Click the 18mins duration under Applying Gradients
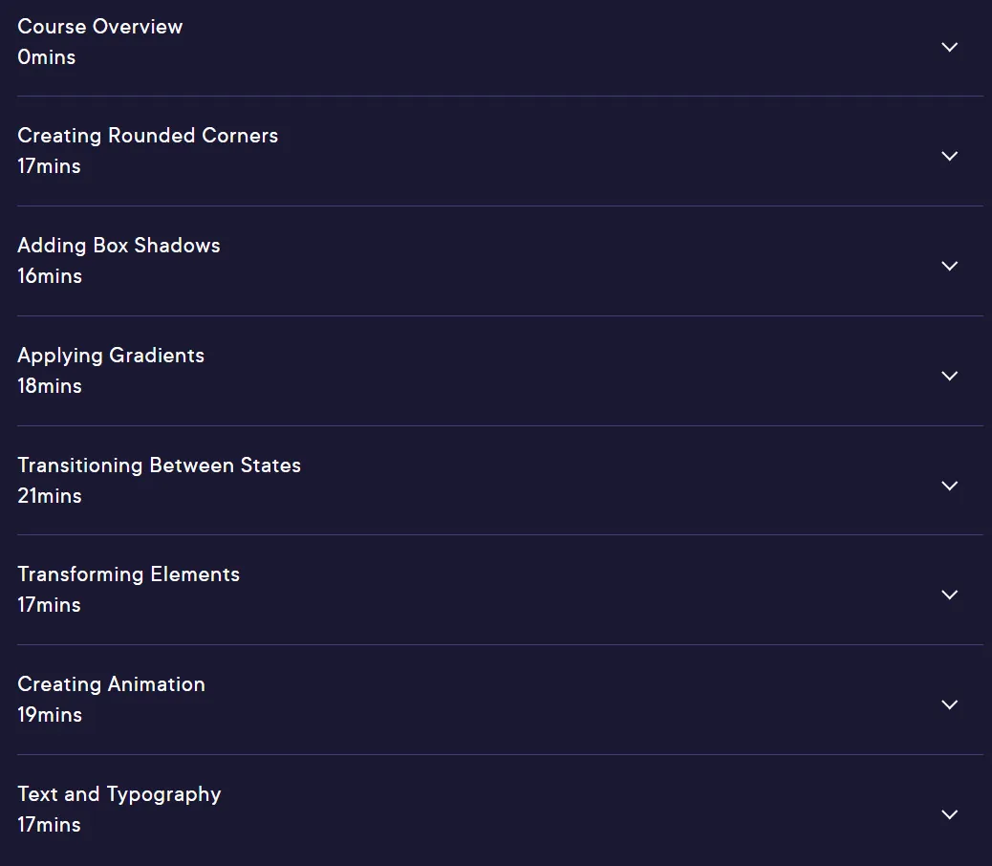The width and height of the screenshot is (992, 866). [50, 386]
